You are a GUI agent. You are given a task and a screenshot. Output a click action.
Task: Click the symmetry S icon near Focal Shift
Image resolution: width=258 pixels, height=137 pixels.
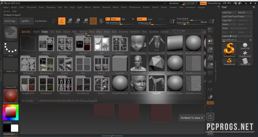172,21
